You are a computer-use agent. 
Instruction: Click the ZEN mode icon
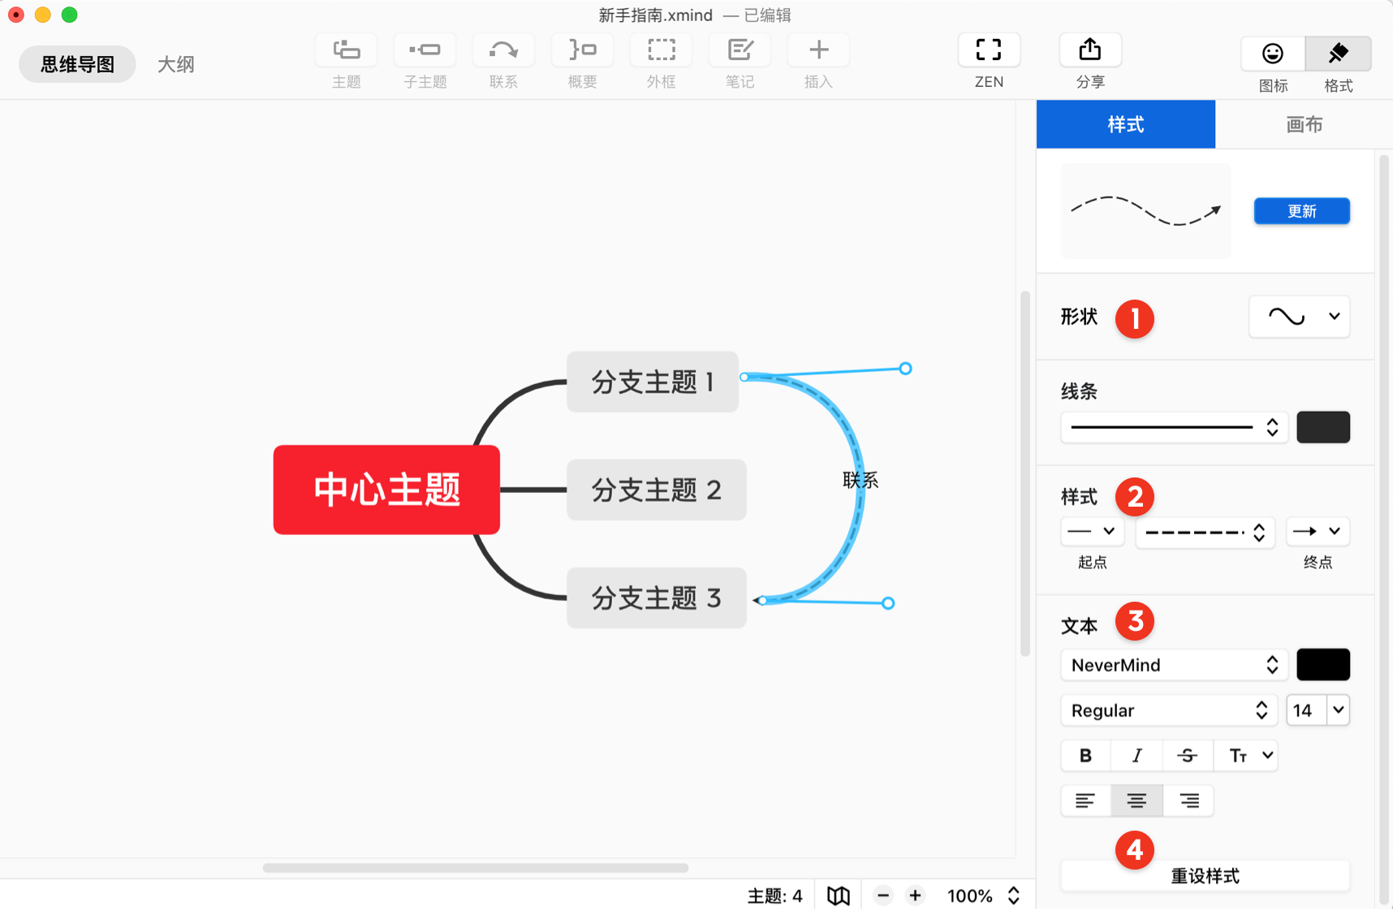pyautogui.click(x=988, y=50)
